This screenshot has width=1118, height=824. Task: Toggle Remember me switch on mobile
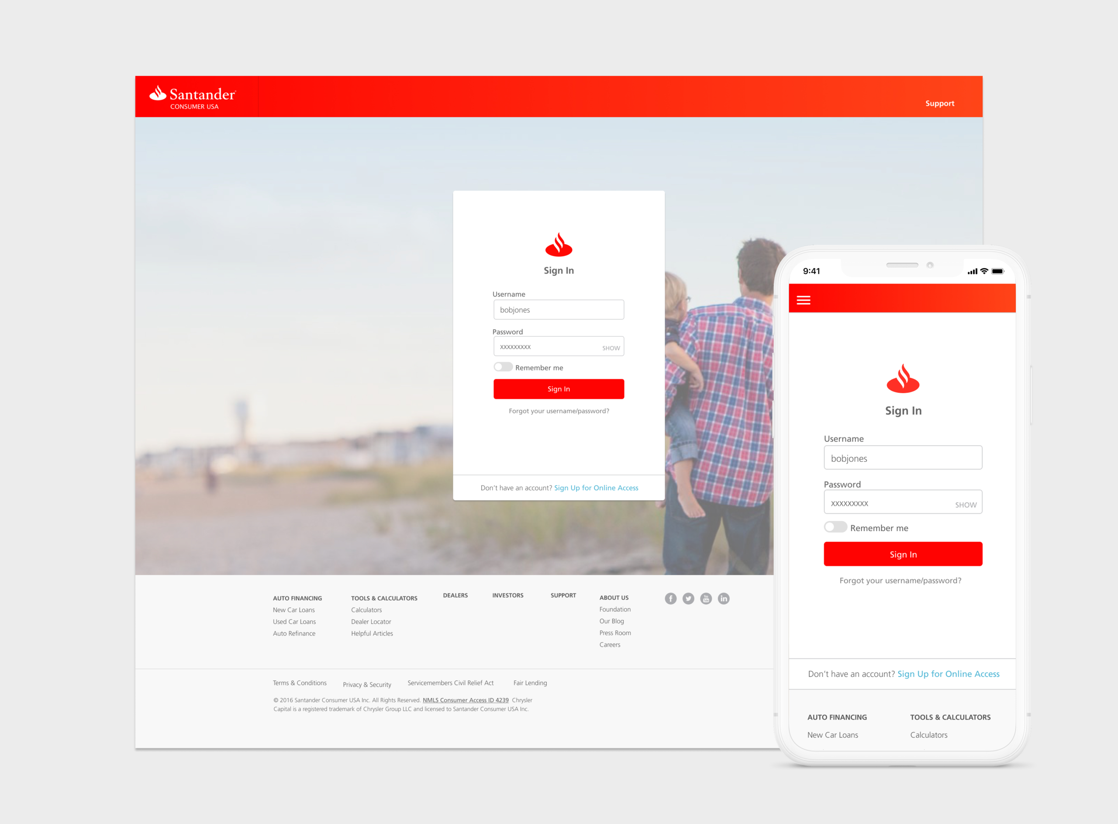835,527
